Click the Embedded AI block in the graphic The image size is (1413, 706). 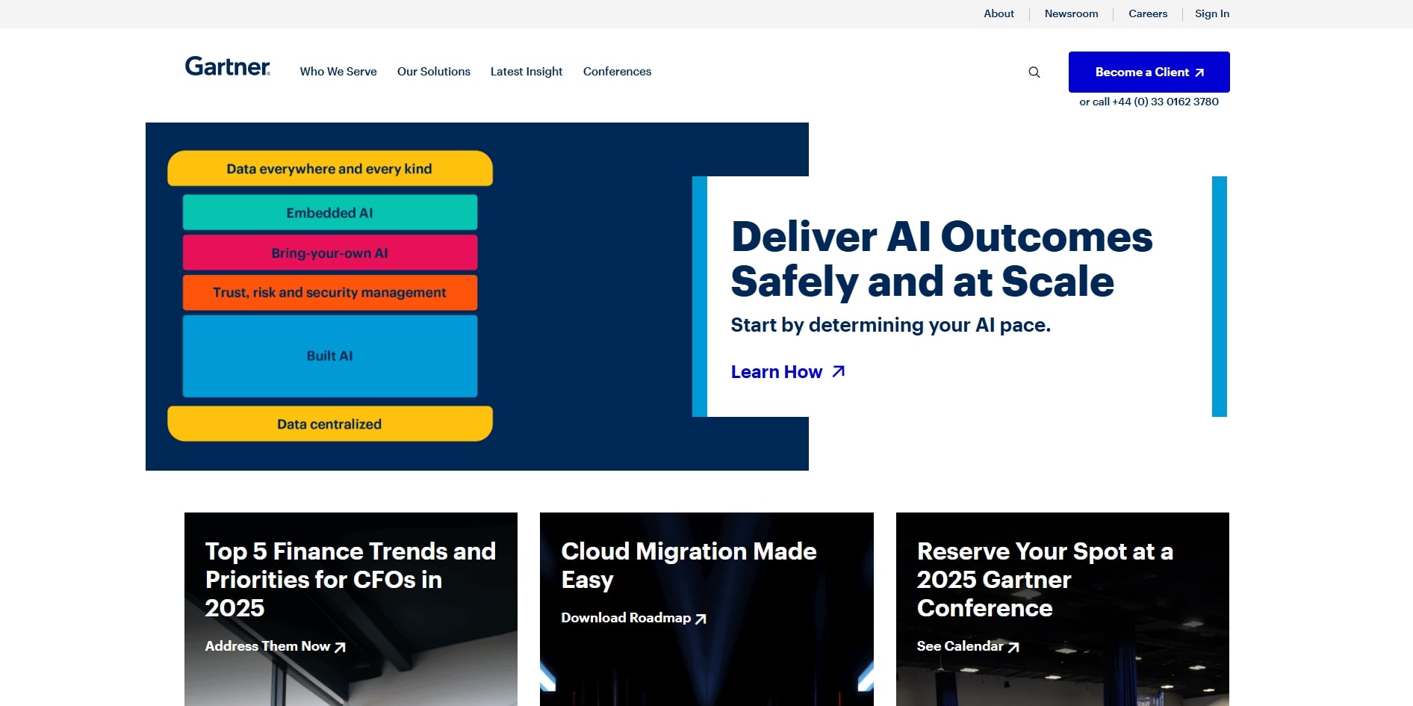[x=330, y=213]
